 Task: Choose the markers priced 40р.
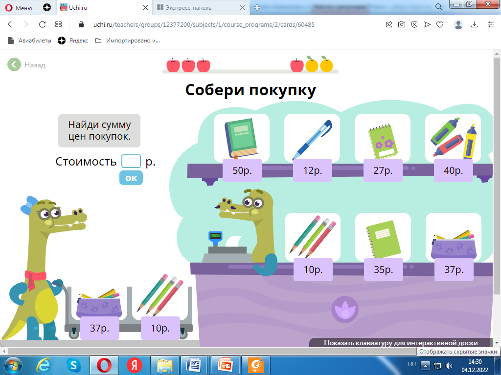pyautogui.click(x=453, y=139)
